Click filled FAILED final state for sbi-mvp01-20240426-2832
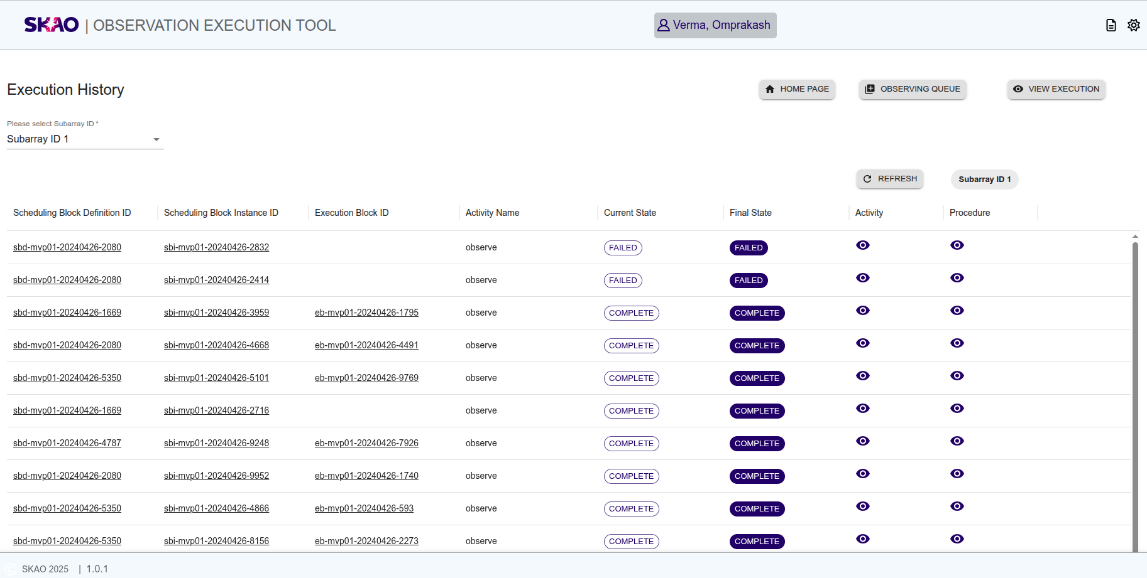This screenshot has width=1147, height=578. coord(749,248)
